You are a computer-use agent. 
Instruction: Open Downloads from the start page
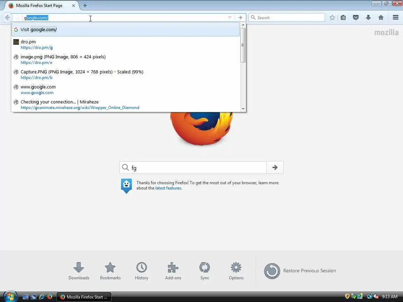[79, 271]
